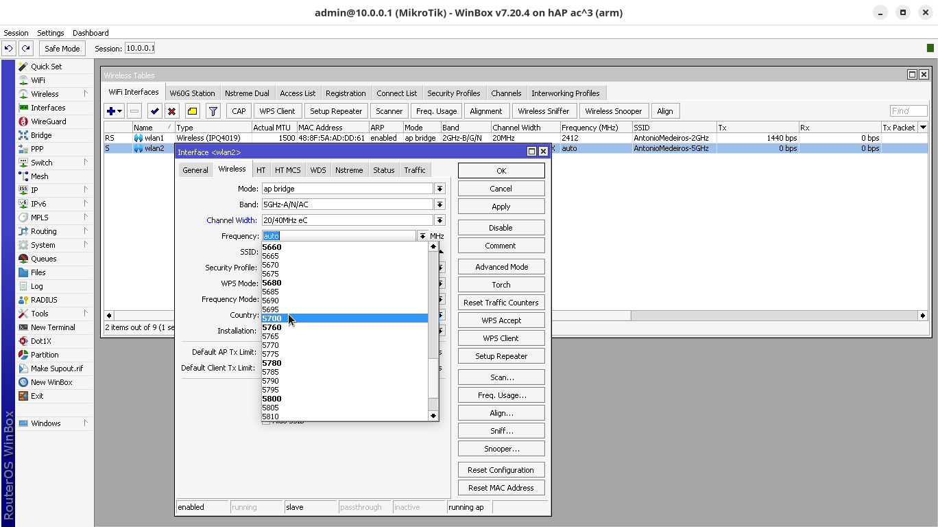938x527 pixels.
Task: Click the Find search field
Action: click(x=908, y=111)
